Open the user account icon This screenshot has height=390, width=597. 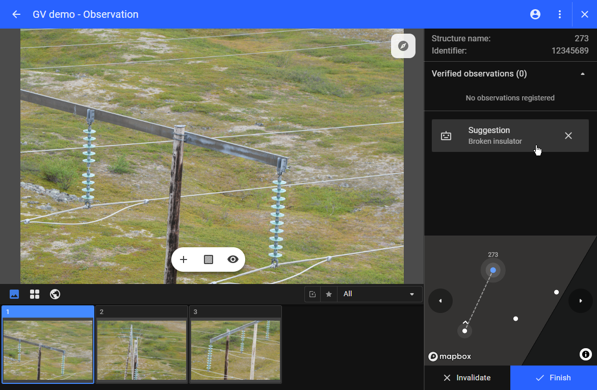(535, 14)
